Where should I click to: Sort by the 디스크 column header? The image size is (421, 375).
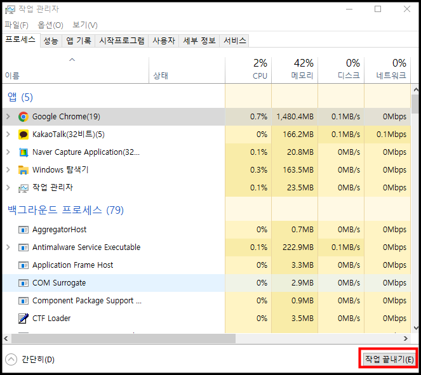(x=341, y=70)
